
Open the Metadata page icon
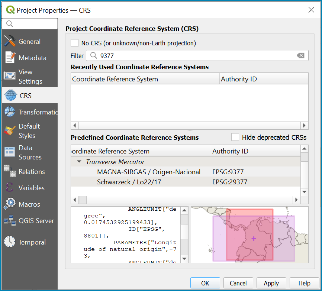click(x=10, y=58)
